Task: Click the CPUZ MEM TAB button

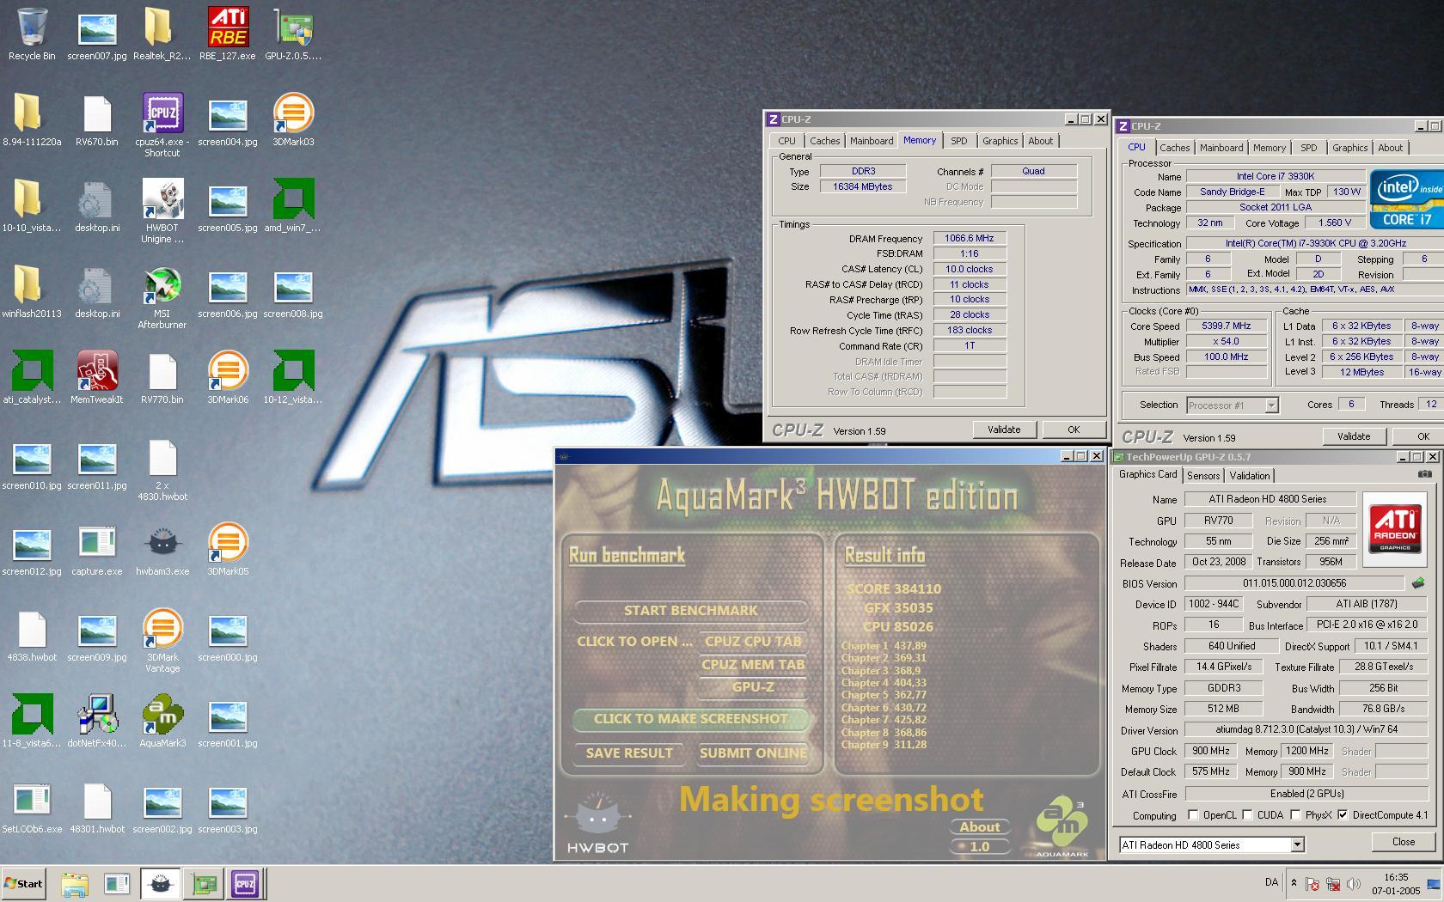Action: [x=753, y=664]
